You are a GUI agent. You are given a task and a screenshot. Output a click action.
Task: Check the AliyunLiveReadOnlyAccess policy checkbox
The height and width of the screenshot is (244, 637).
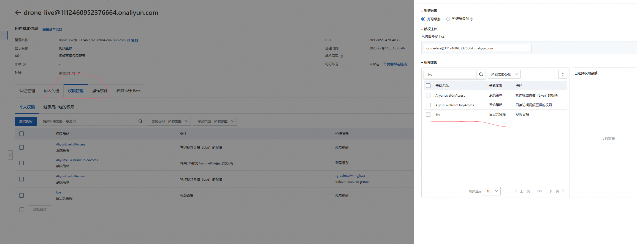point(428,105)
